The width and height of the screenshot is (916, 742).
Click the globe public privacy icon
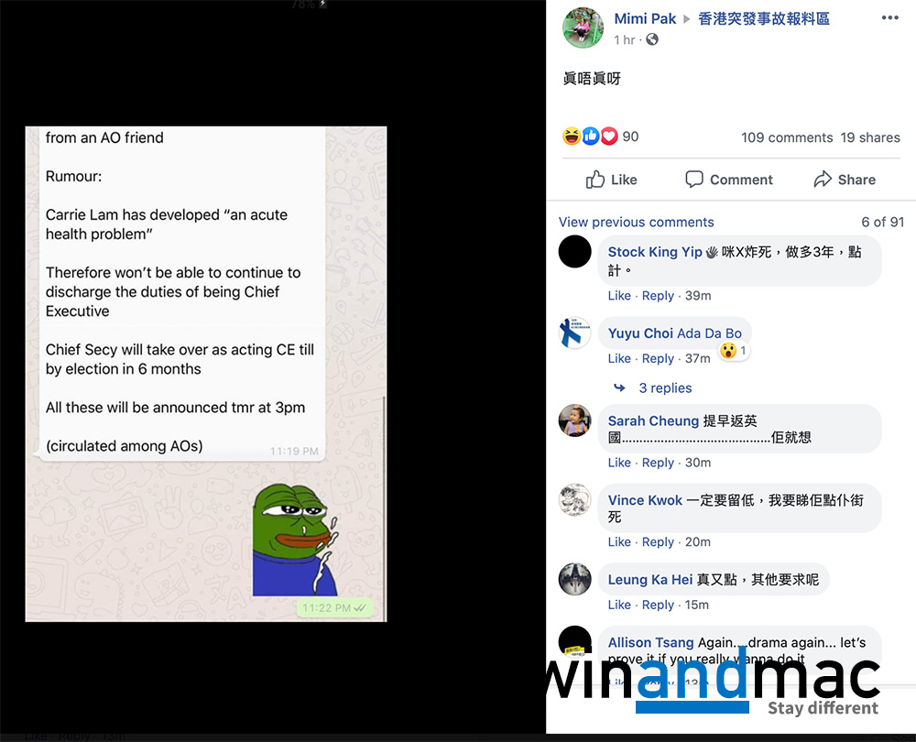click(x=652, y=39)
